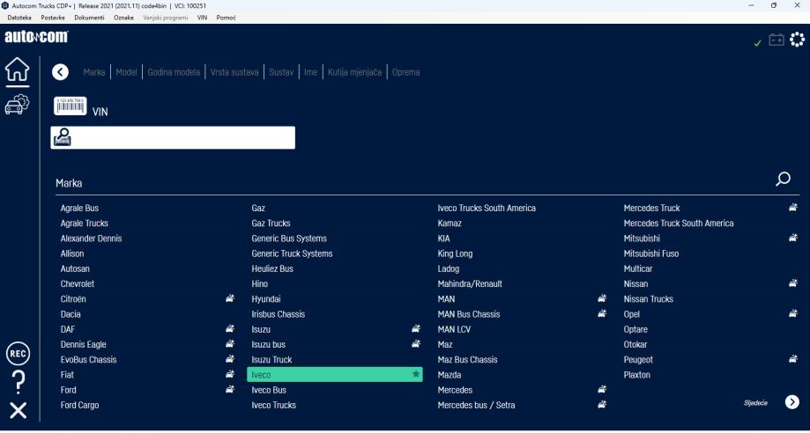This screenshot has width=810, height=433.
Task: Open the Oznake menu
Action: click(x=123, y=18)
